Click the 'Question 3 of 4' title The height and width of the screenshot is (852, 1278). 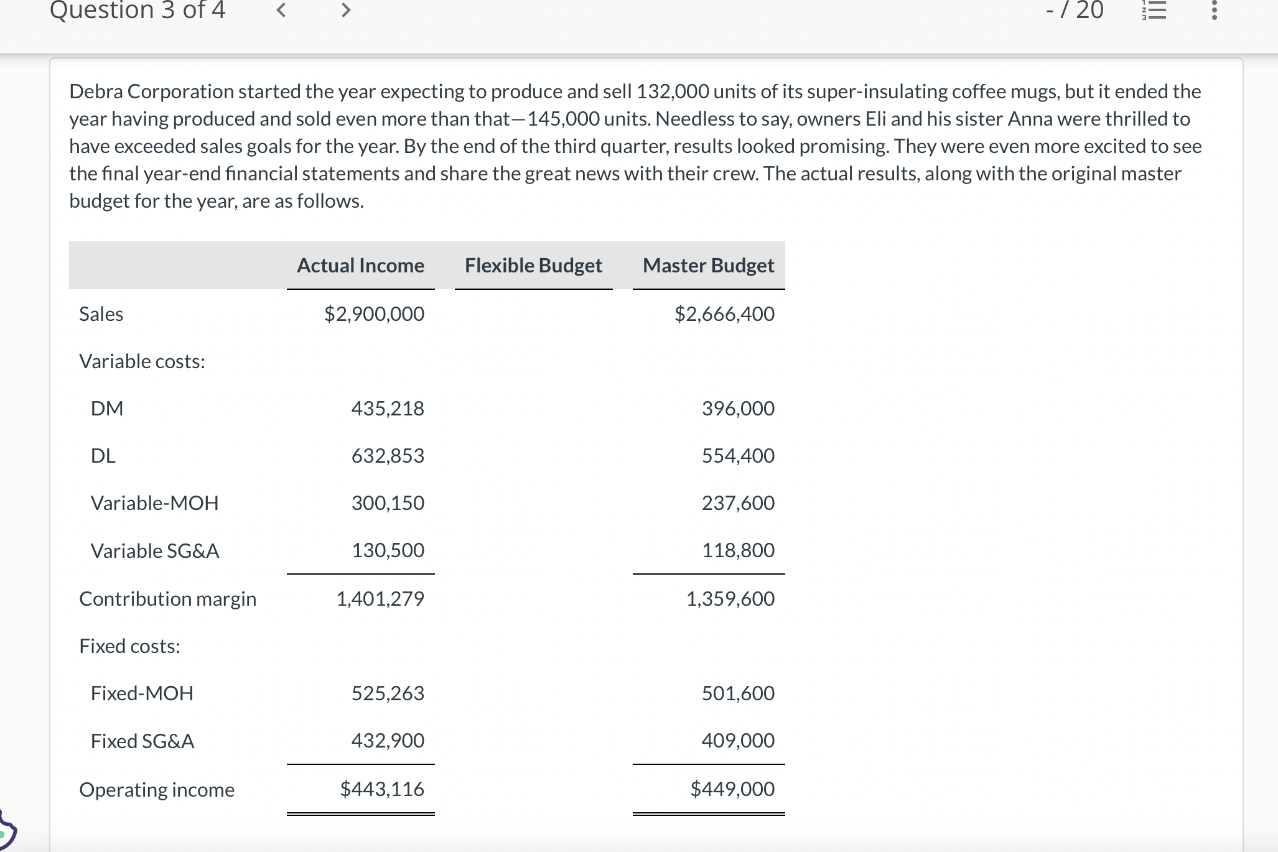click(138, 10)
